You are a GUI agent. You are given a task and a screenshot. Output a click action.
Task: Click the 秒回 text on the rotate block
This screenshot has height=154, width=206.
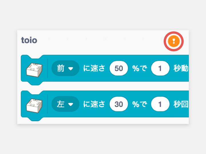coord(181,104)
